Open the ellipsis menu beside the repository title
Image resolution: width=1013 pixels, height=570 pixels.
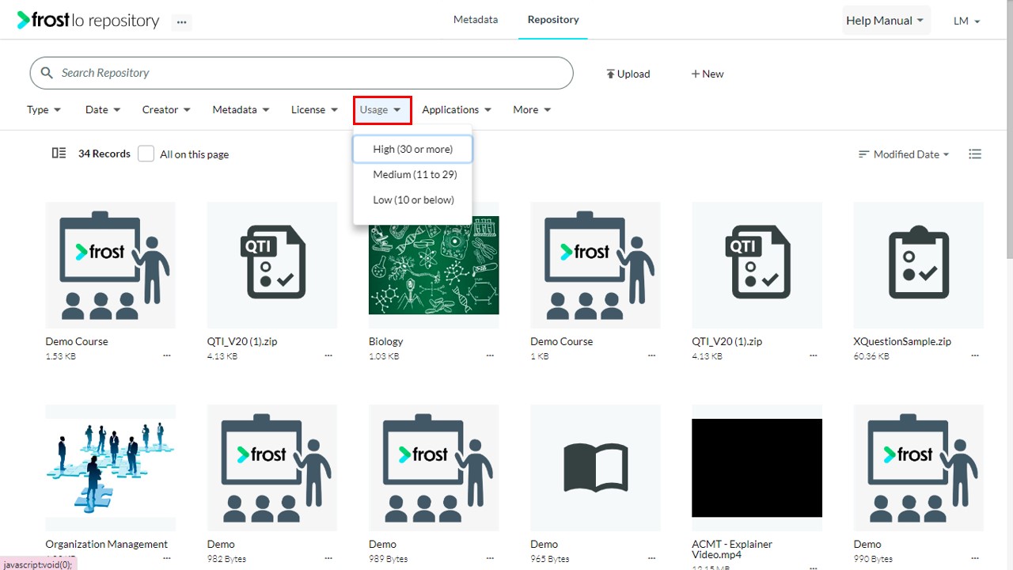(x=181, y=22)
